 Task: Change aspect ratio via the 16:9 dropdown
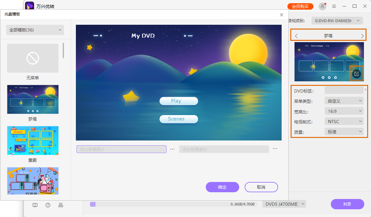(x=344, y=111)
